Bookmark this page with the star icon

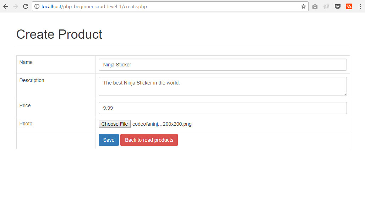304,6
